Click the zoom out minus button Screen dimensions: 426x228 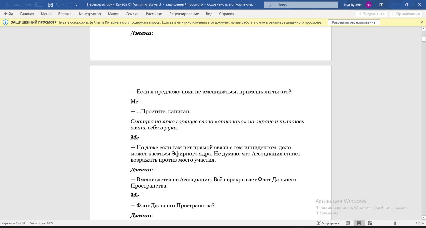[379, 223]
